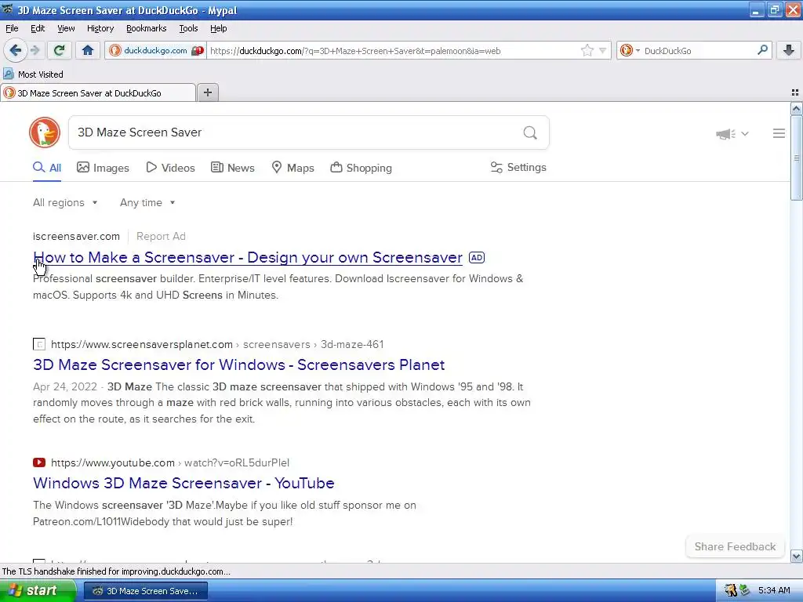This screenshot has height=602, width=803.
Task: Click the screensaversplanet favicon
Action: [39, 345]
